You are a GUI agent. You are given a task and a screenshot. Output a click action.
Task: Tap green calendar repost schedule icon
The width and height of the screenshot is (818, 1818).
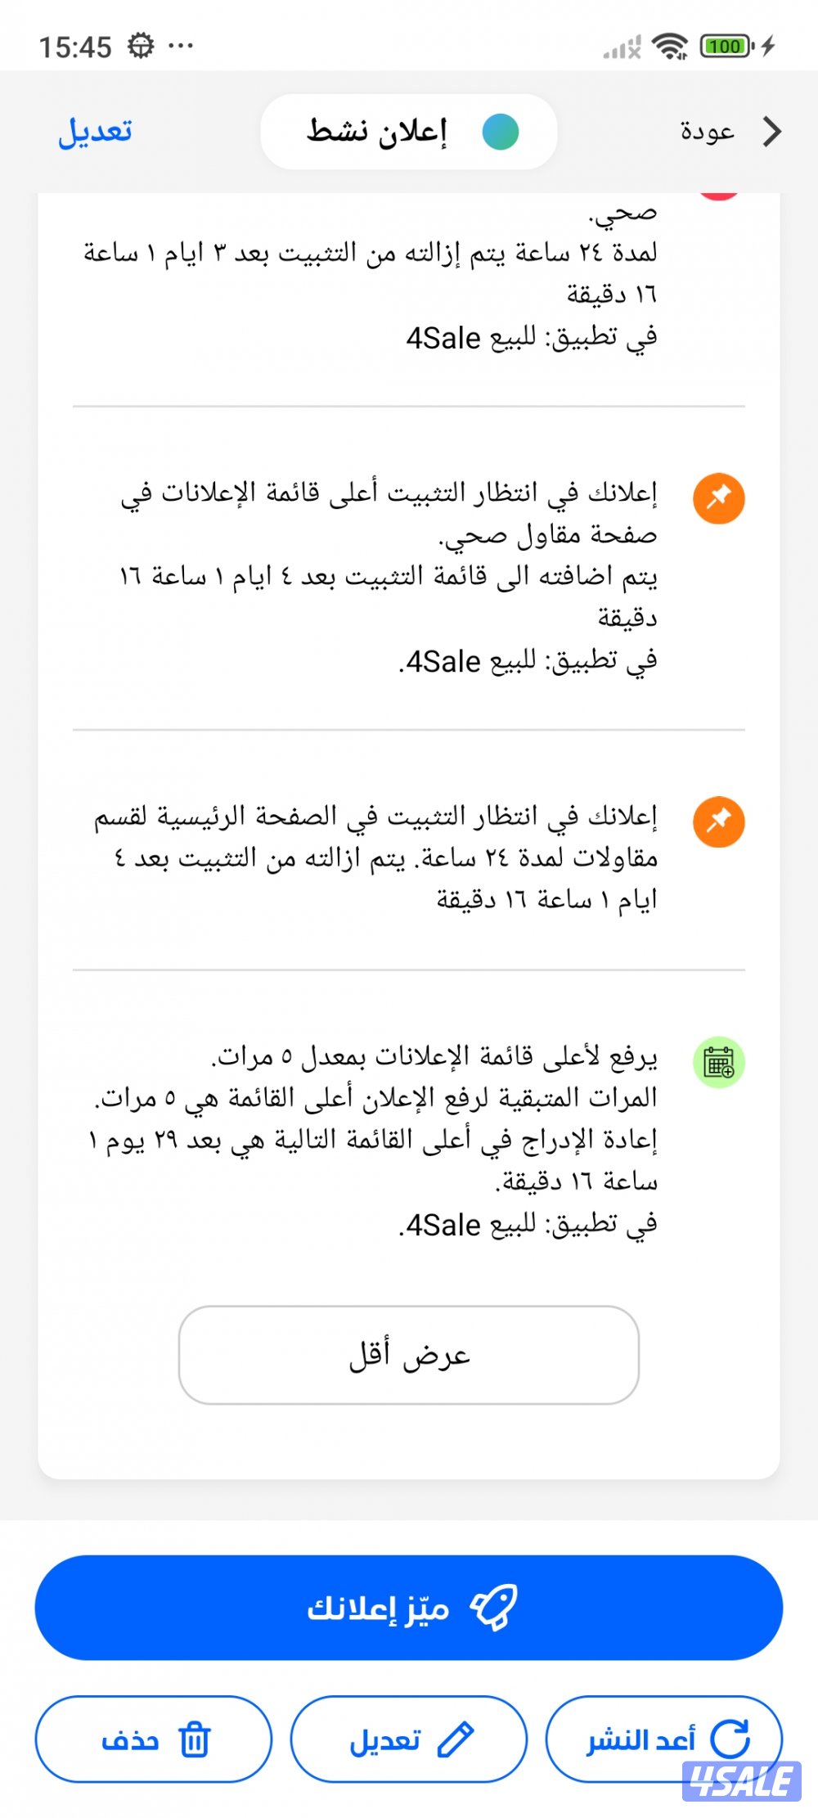719,1062
